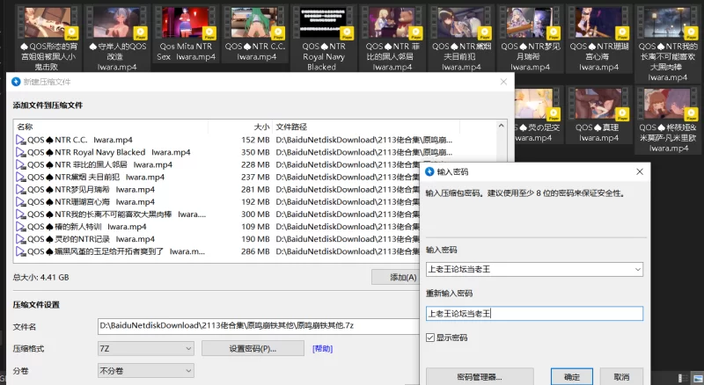Click the file icon of the 281 MB entry
Viewport: 704px width, 385px height.
tap(21, 189)
